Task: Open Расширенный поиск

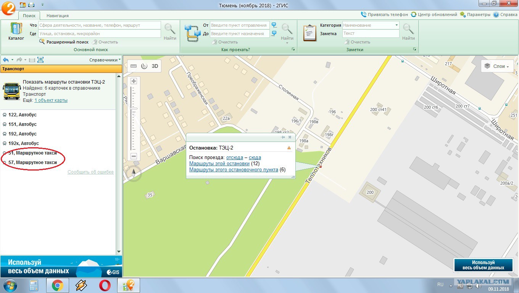Action: 64,42
